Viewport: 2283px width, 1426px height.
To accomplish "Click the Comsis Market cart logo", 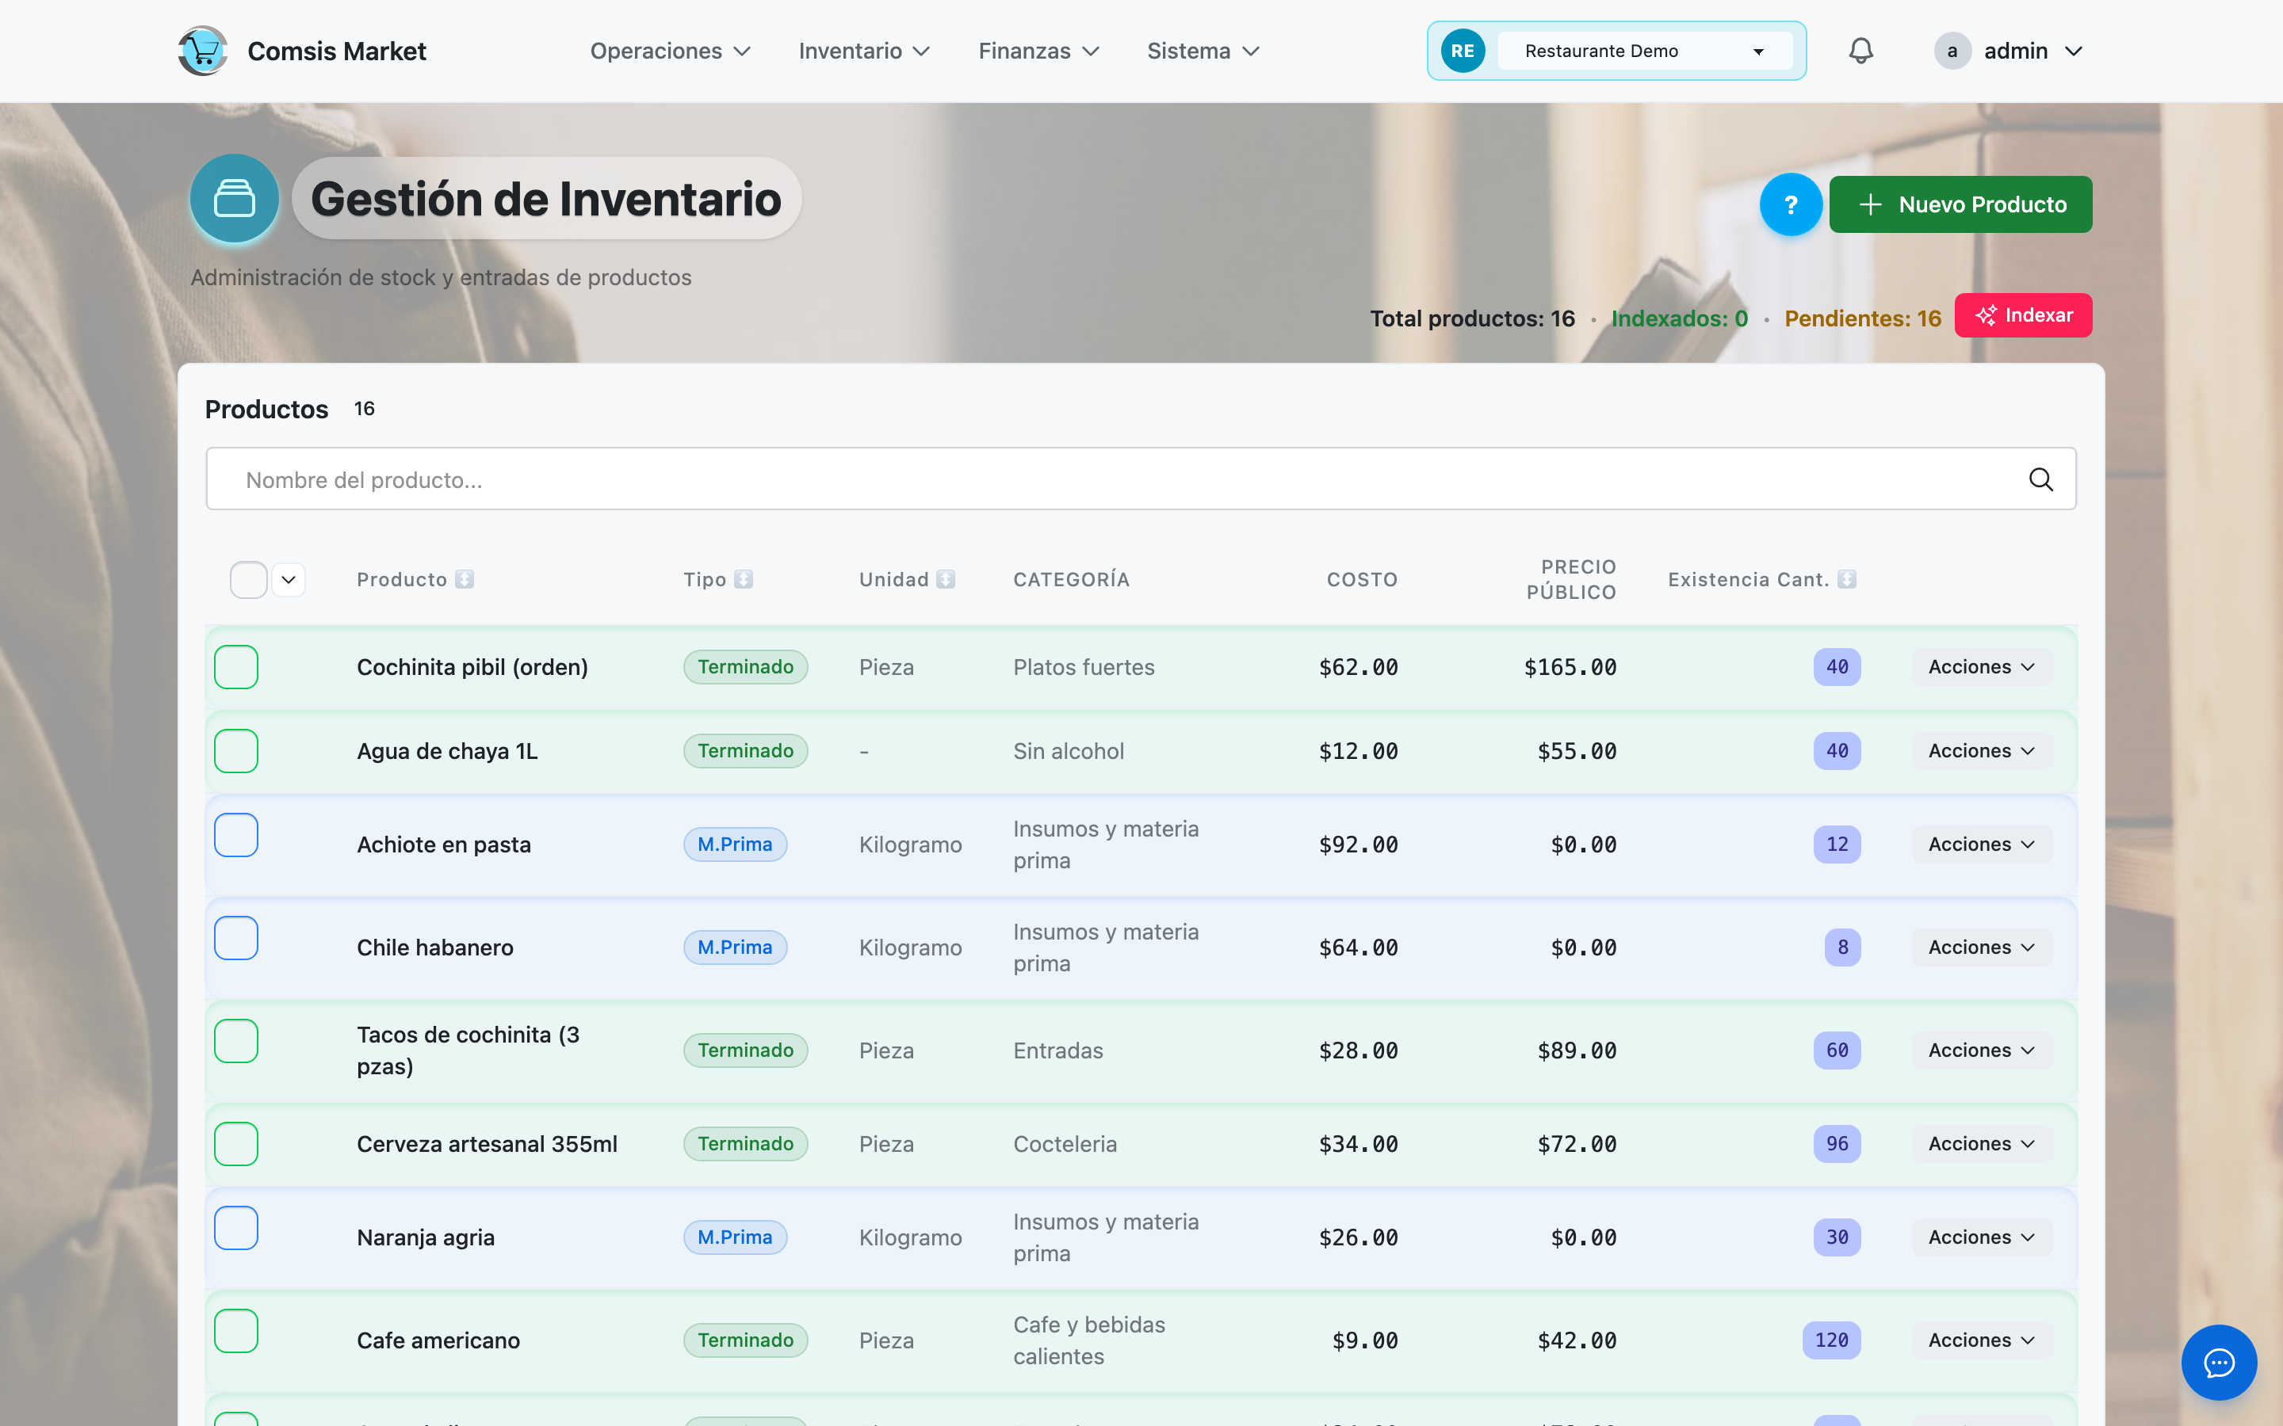I will click(x=203, y=51).
